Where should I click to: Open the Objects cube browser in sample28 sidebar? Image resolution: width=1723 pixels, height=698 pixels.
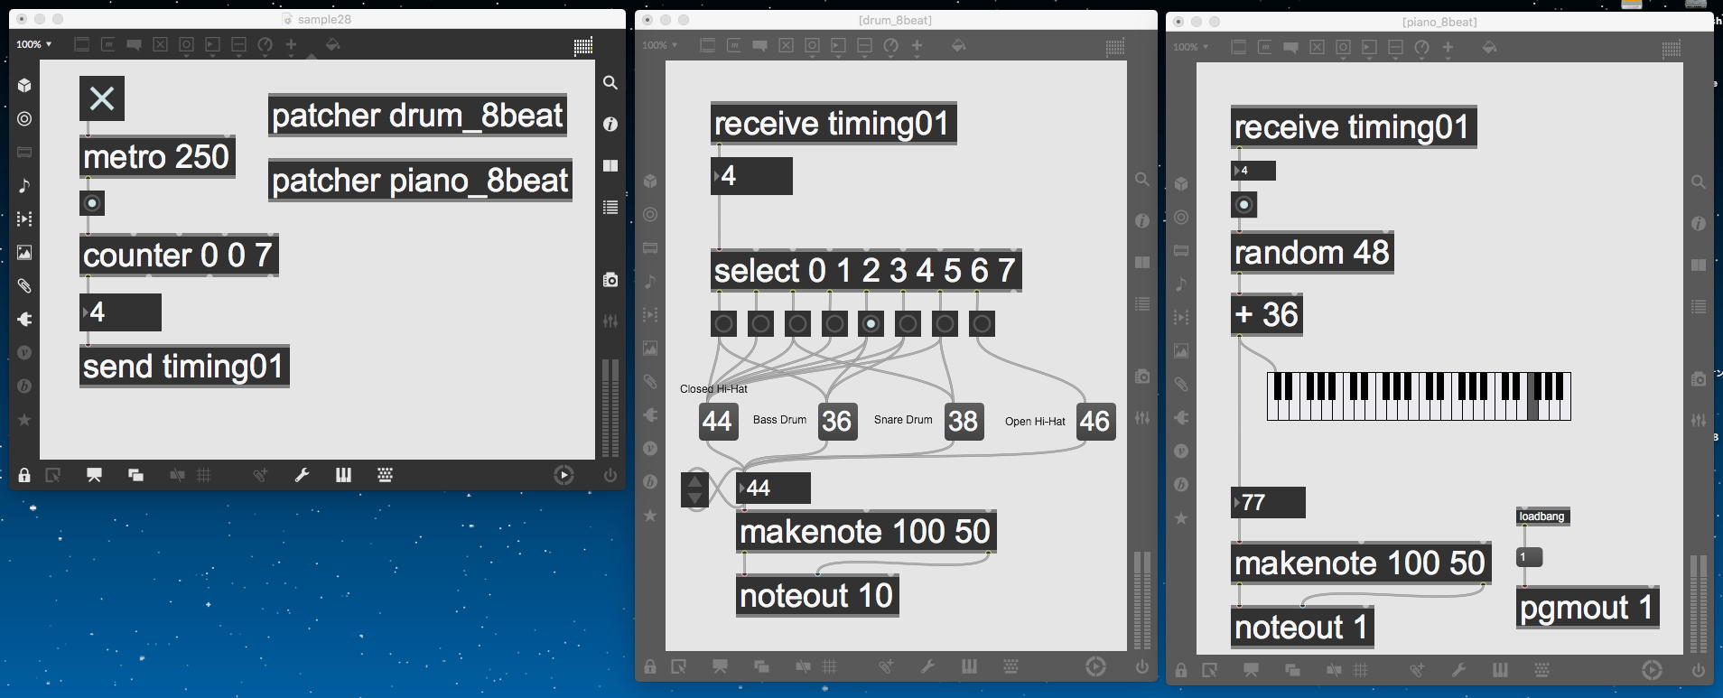point(24,85)
